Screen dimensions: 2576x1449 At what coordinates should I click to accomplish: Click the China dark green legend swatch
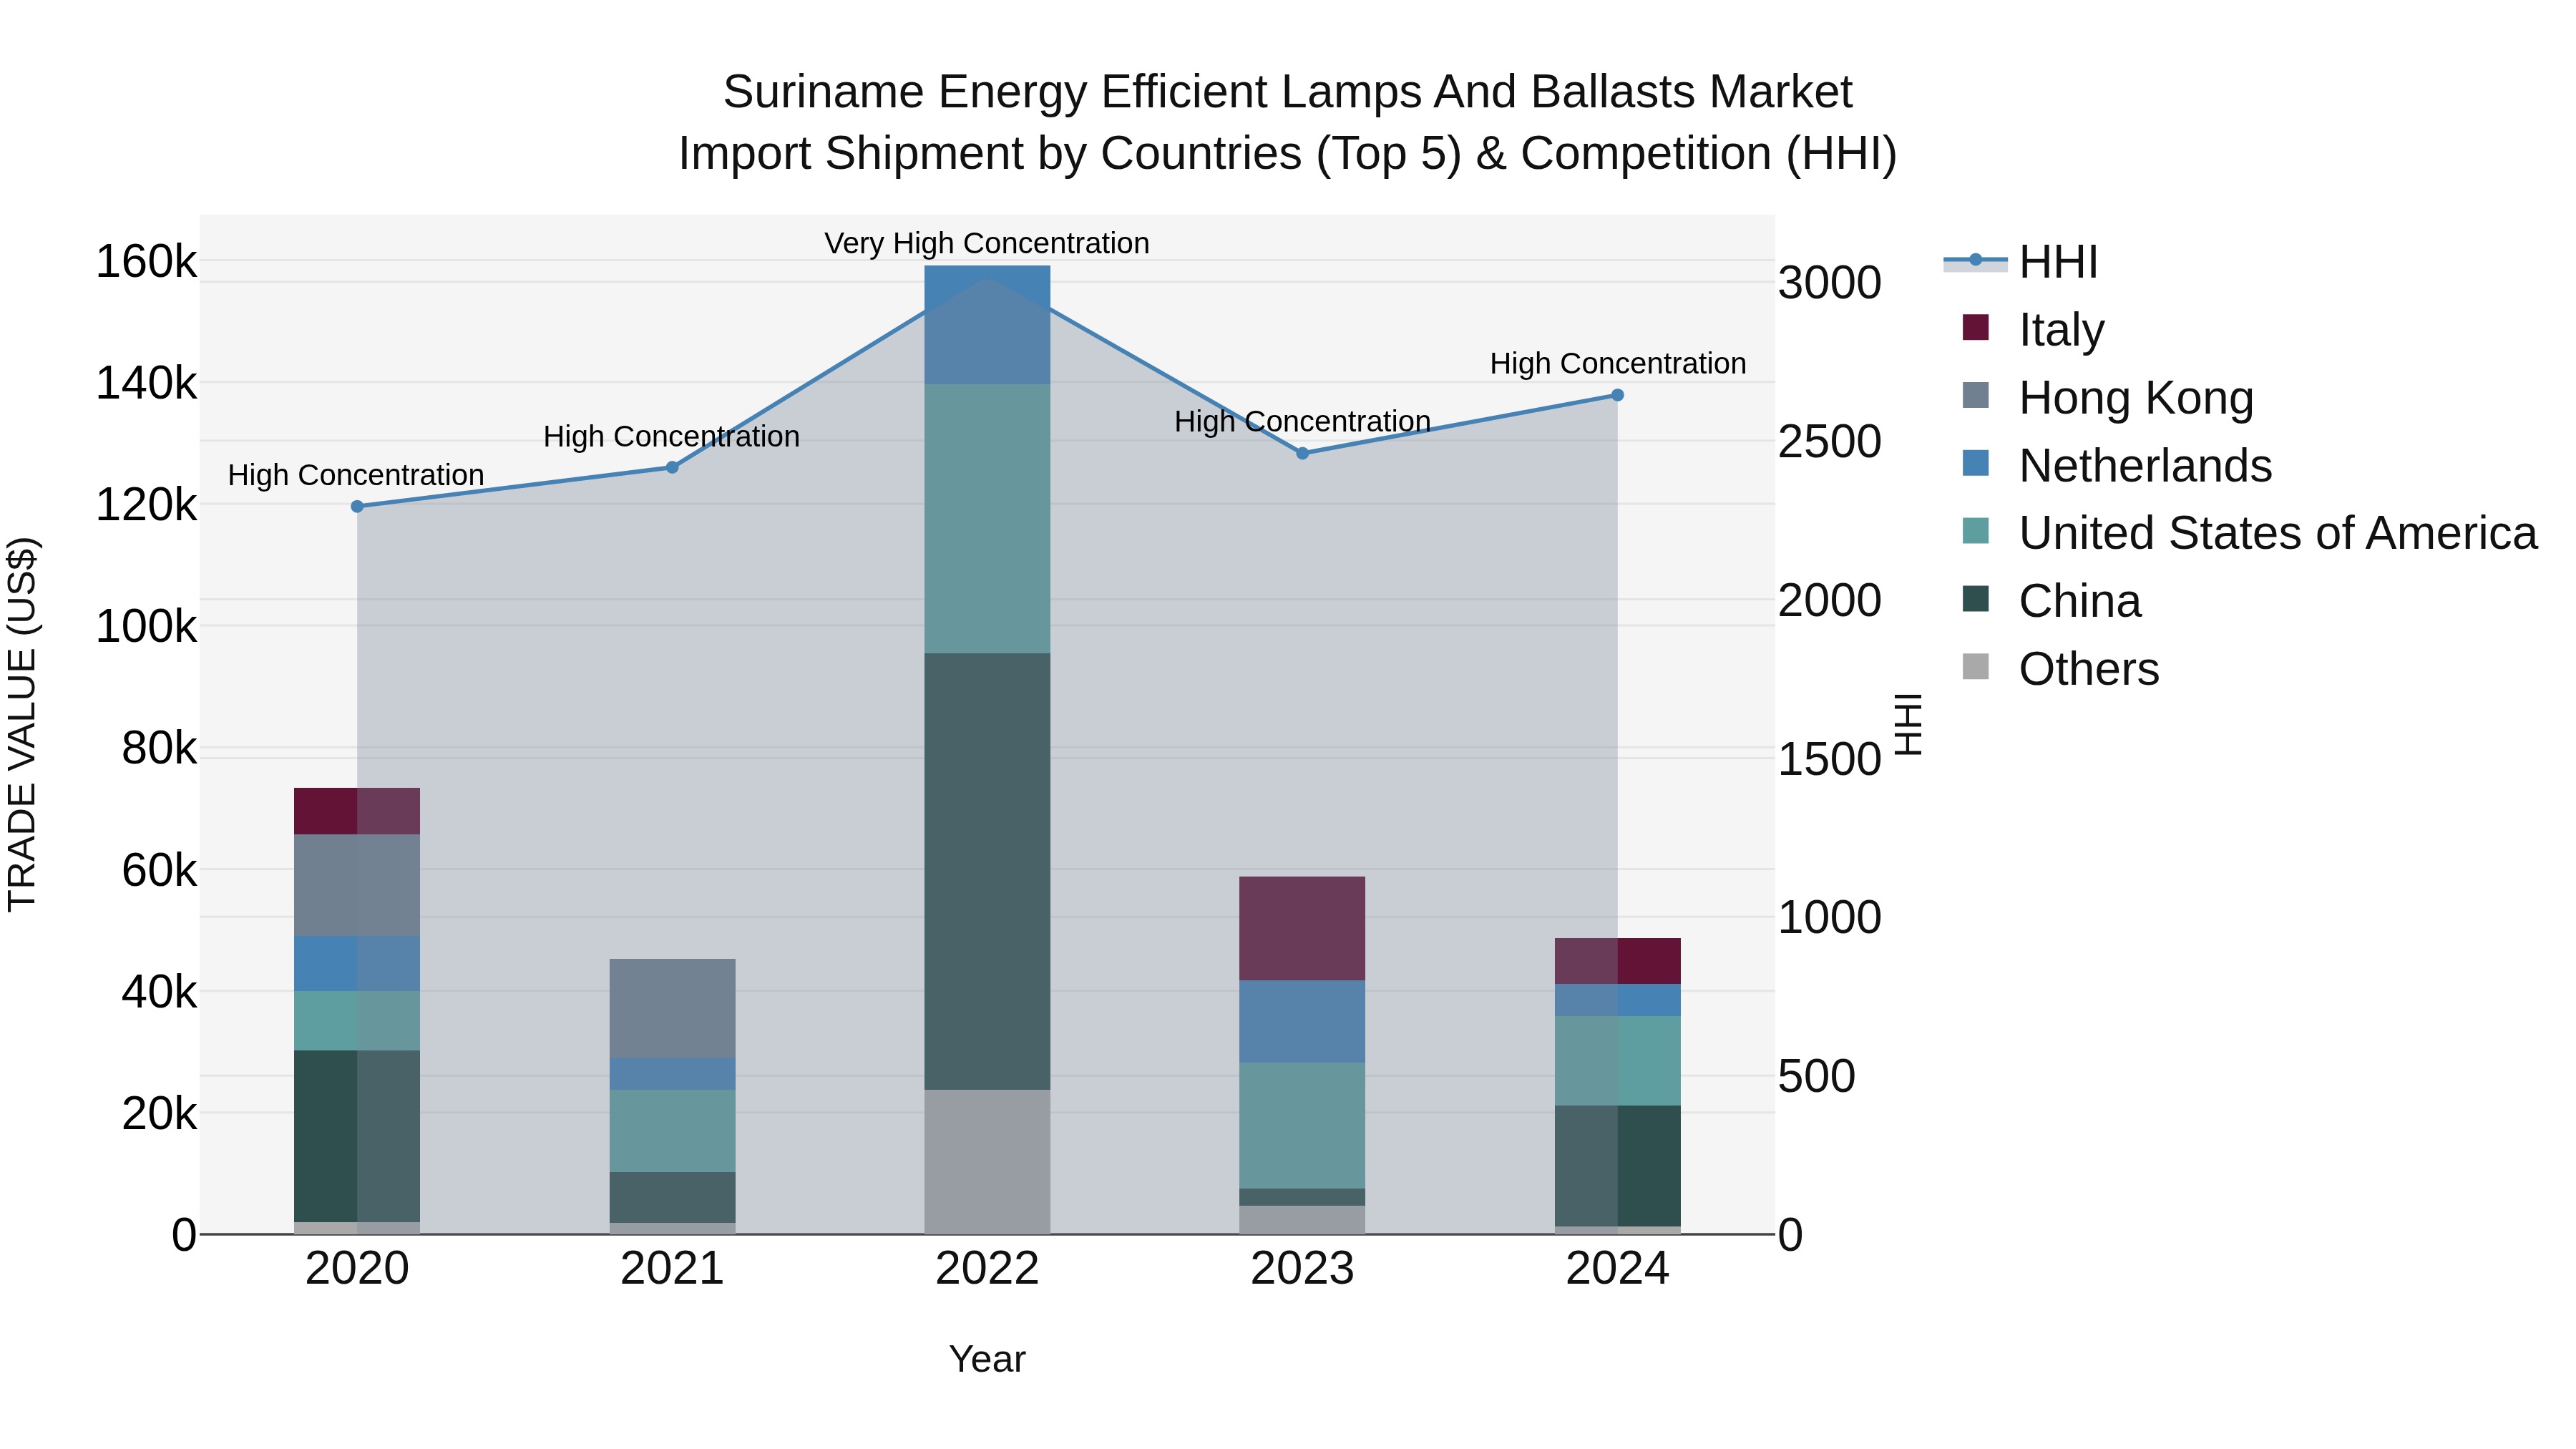click(x=1976, y=599)
